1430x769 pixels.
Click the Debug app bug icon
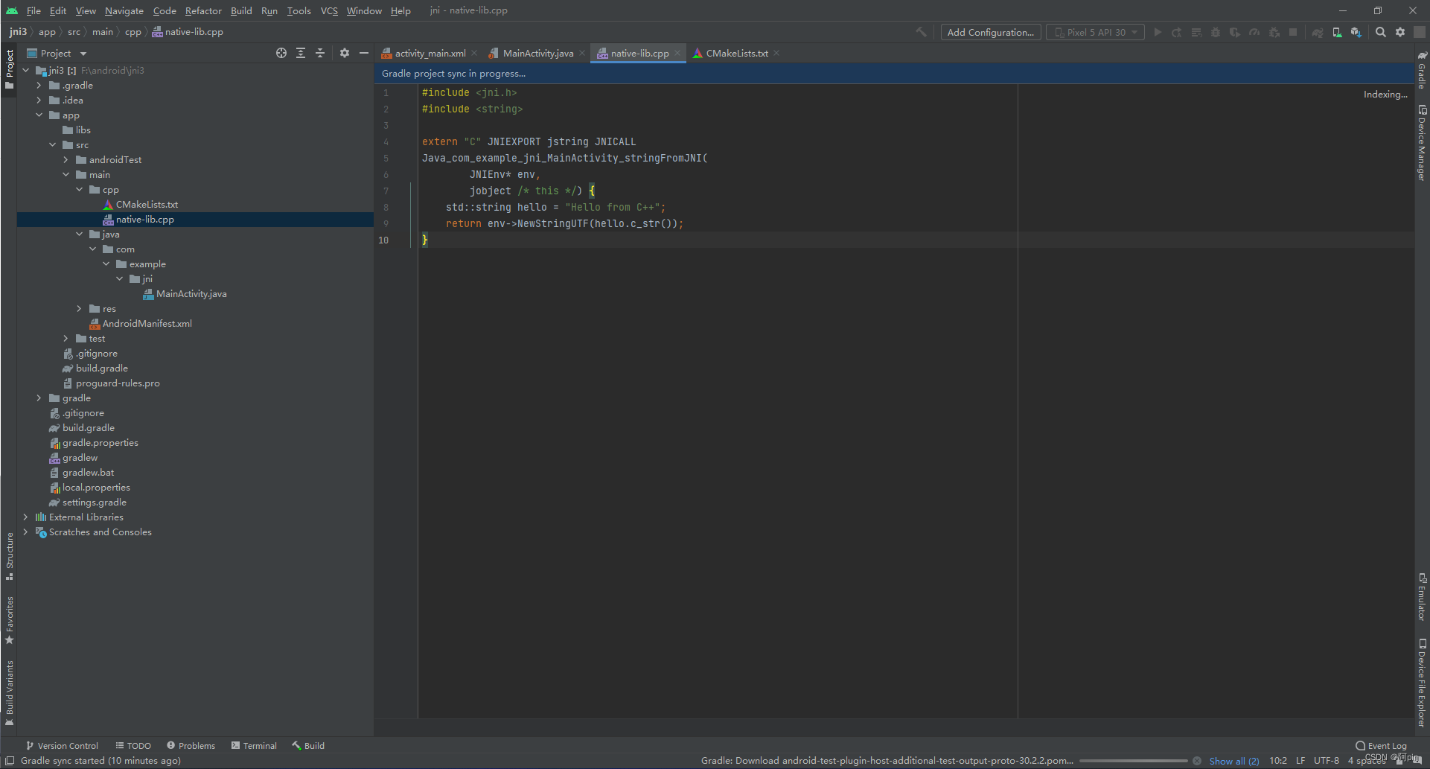tap(1216, 32)
